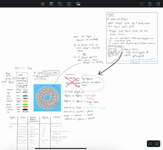Select the red crossed-out attacks note
163x150 pixels.
[x=72, y=82]
